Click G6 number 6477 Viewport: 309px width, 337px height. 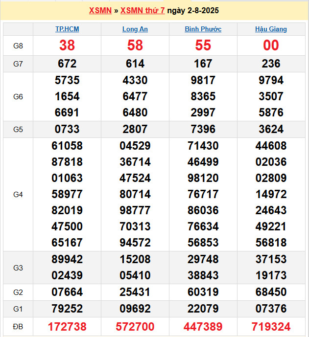click(x=135, y=96)
